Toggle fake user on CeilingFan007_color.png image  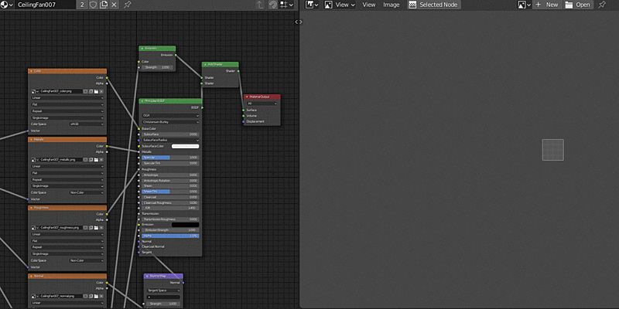pos(86,91)
